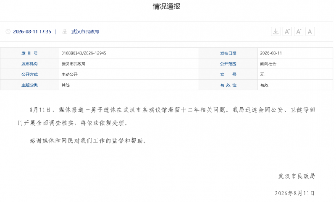Decrease font size with A- button

click(x=299, y=31)
